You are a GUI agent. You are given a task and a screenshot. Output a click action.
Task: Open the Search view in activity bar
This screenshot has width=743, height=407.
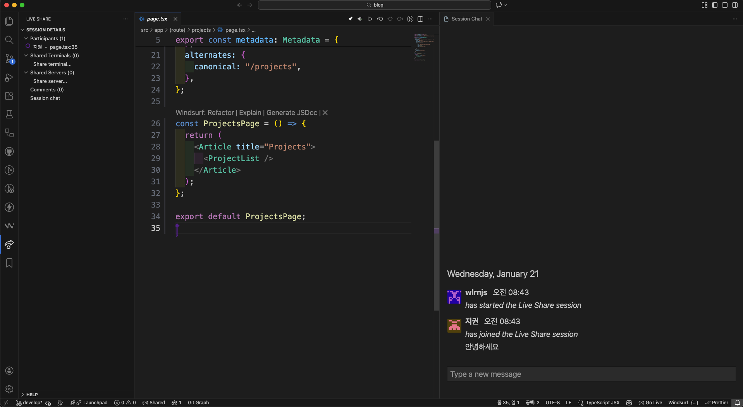9,40
